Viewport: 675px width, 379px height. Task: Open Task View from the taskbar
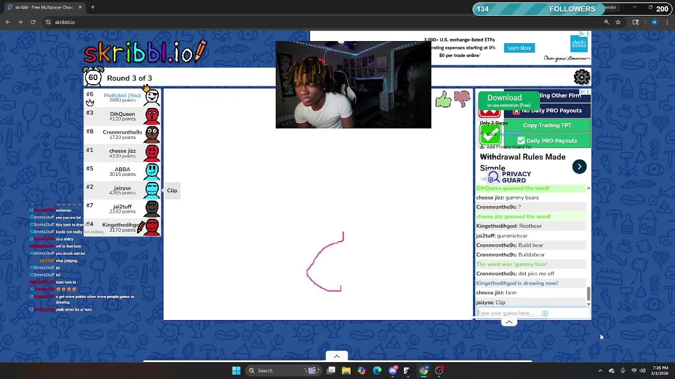coord(331,371)
